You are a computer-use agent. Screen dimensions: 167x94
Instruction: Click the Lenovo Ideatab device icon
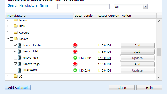click(x=20, y=45)
